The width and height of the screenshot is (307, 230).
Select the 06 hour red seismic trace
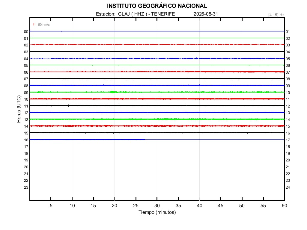point(157,72)
